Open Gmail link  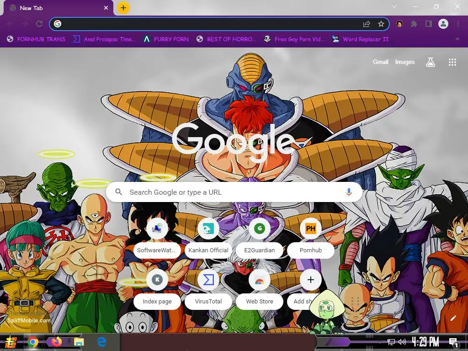[380, 62]
